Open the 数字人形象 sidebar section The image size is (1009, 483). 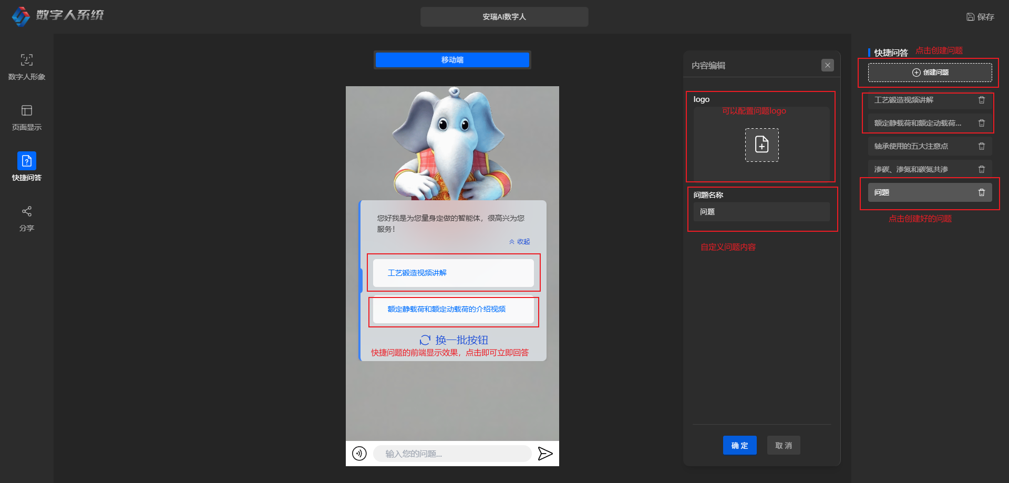pyautogui.click(x=27, y=67)
